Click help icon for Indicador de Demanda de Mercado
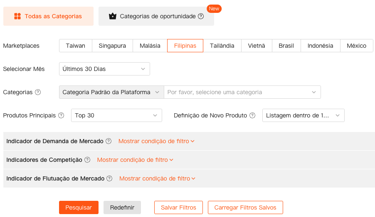The image size is (375, 217). tap(109, 141)
